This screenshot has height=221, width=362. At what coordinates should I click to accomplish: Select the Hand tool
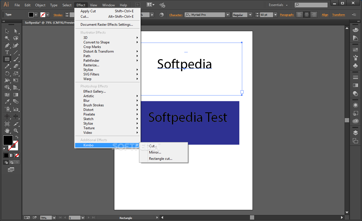pos(7,131)
